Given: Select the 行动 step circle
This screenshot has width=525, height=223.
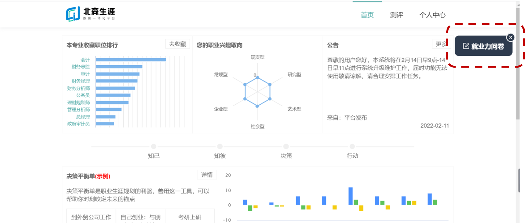Looking at the screenshot, I should tap(352, 146).
